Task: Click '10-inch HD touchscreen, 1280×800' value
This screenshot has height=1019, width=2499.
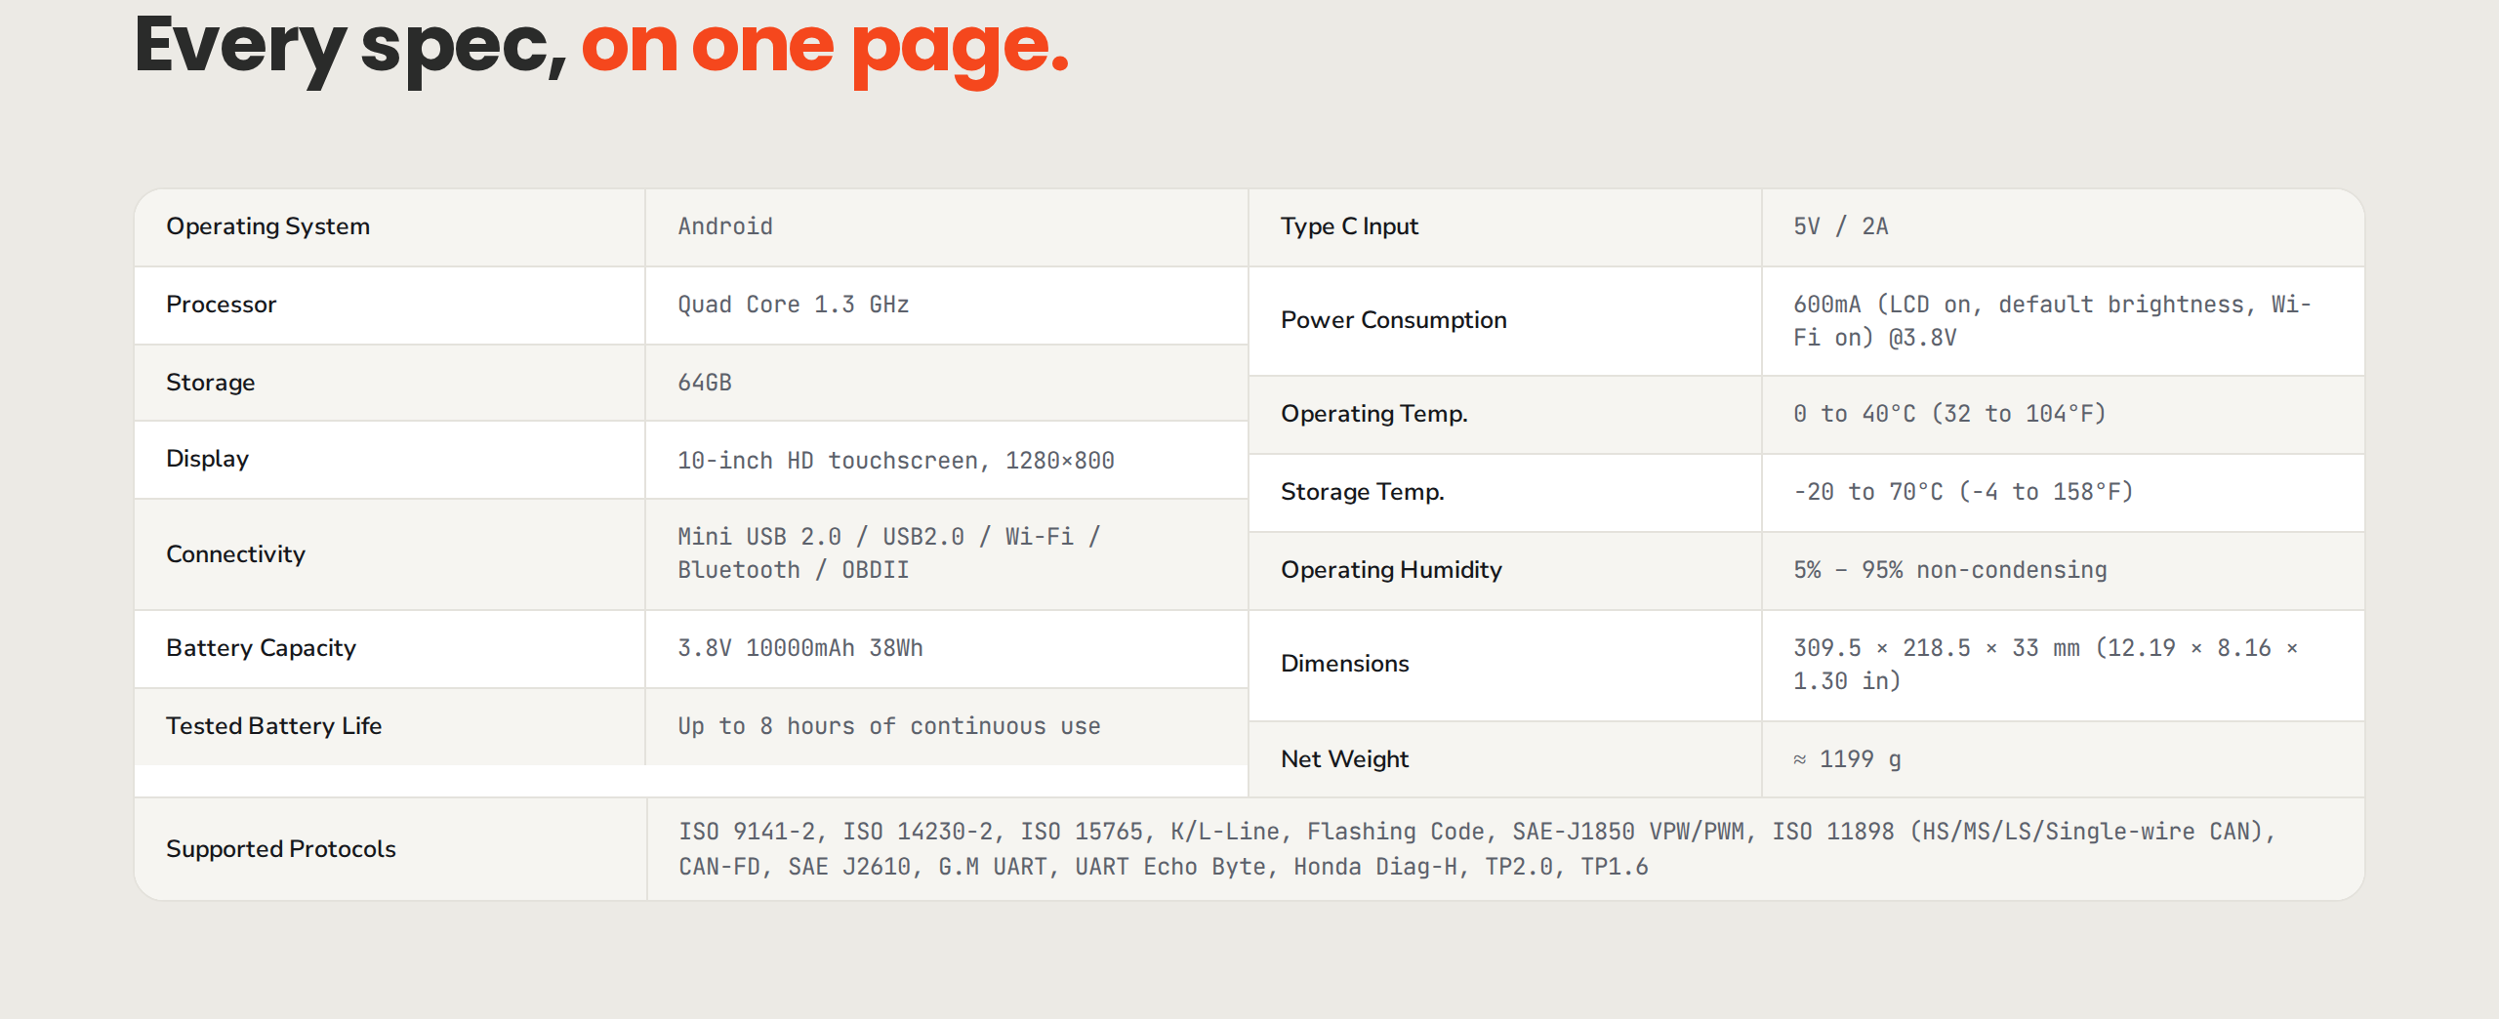Action: point(896,461)
